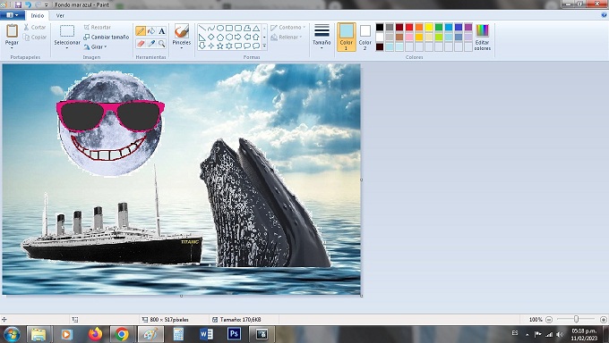Pick the five-point star shape
609x343 pixels.
219,46
